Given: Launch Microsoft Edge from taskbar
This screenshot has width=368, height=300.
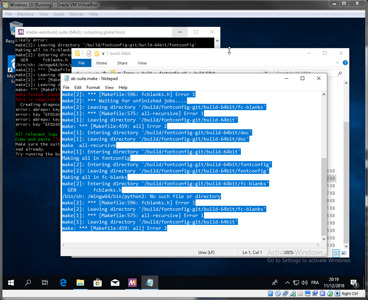Looking at the screenshot, I should point(63,283).
